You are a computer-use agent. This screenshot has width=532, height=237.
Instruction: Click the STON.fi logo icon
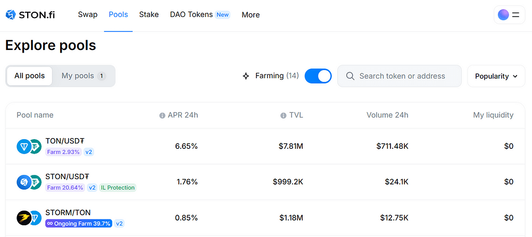tap(11, 14)
